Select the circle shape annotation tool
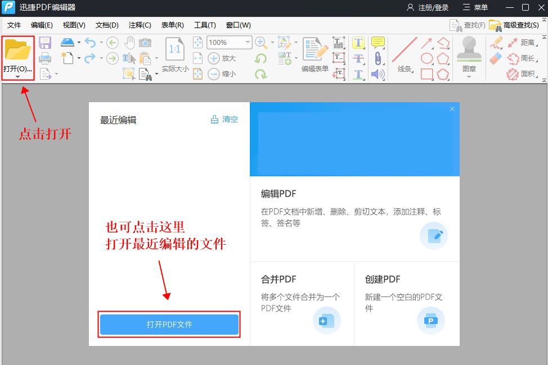The width and height of the screenshot is (548, 365). click(426, 58)
